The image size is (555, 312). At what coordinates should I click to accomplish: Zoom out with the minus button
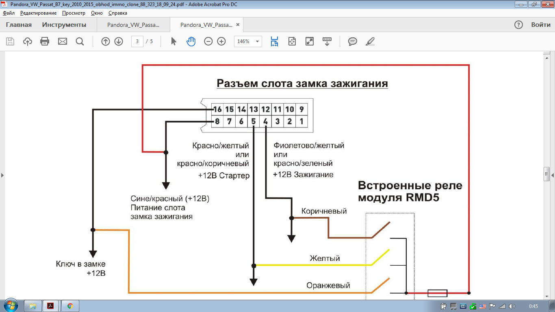[x=208, y=41]
